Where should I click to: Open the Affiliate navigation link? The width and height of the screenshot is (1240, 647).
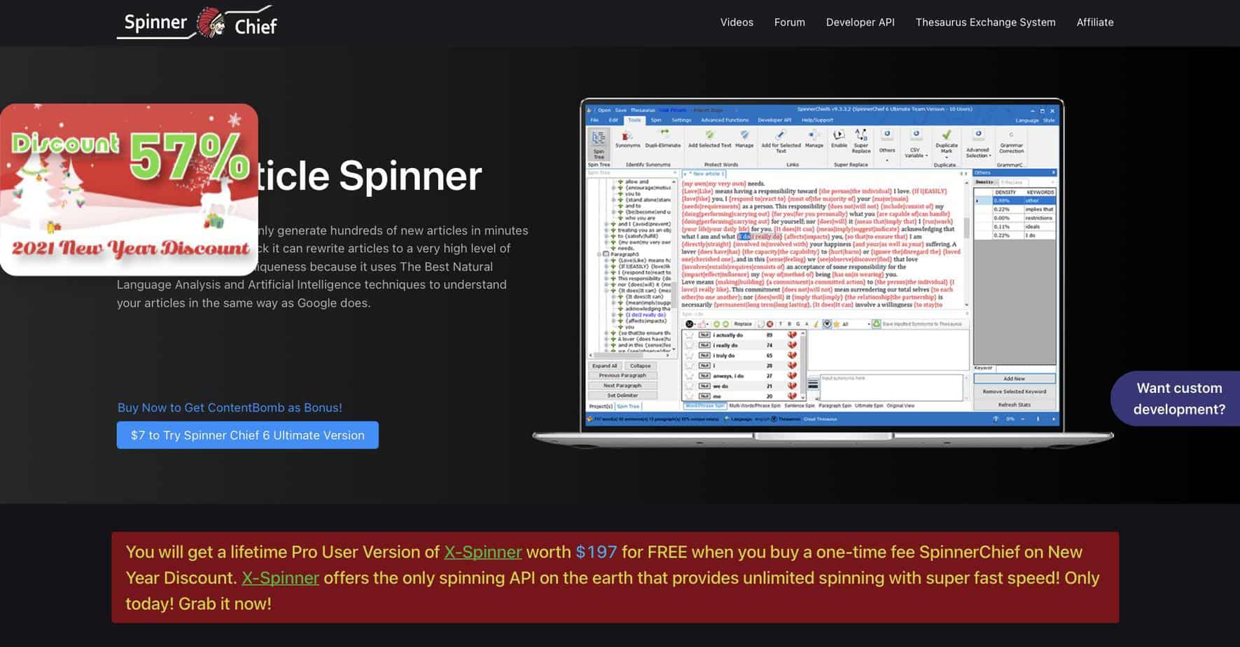tap(1095, 22)
